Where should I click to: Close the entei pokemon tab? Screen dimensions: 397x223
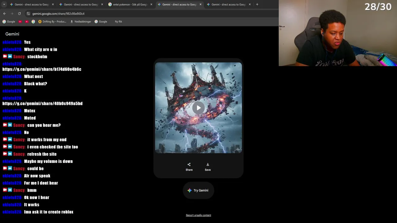point(151,4)
